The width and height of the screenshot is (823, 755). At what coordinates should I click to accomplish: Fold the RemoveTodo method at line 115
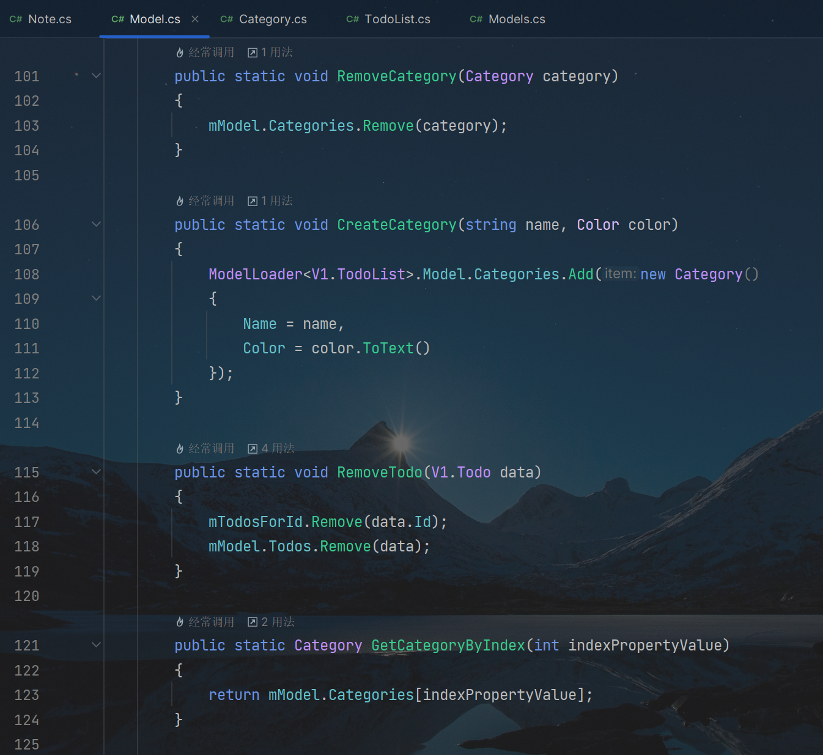[x=96, y=472]
